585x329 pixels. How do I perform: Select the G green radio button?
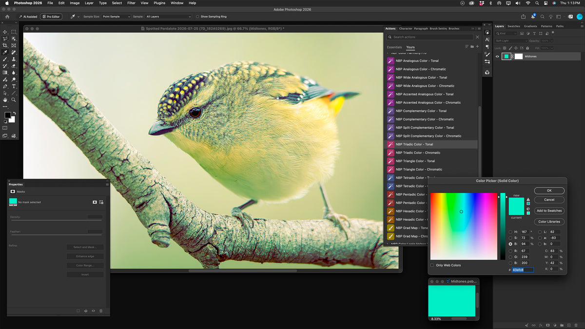pyautogui.click(x=510, y=257)
